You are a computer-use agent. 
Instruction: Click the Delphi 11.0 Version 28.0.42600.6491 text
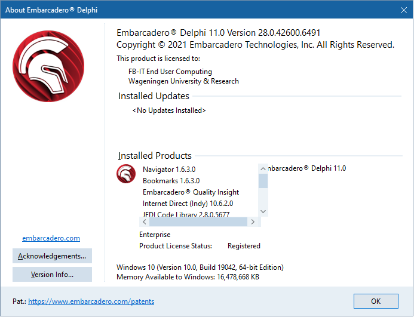click(219, 33)
